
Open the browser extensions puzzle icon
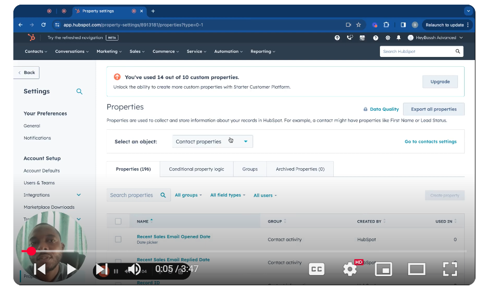386,25
